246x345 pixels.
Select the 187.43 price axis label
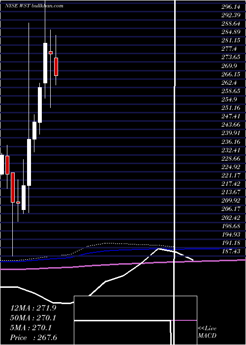coord(230,251)
